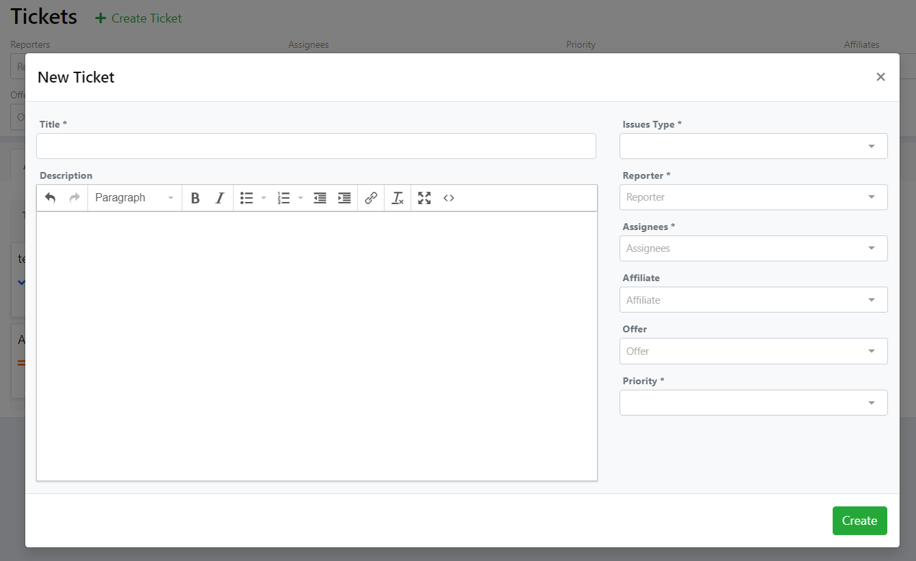Clear formatting with the remove-format icon
916x561 pixels.
(x=397, y=197)
